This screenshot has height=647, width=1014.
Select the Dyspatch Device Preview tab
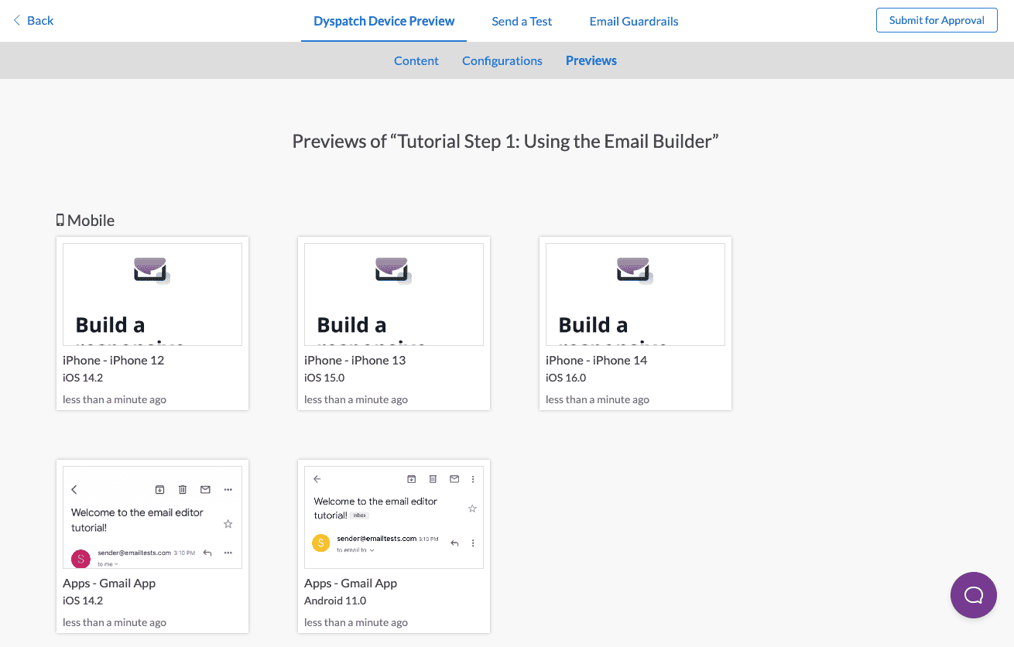click(384, 21)
